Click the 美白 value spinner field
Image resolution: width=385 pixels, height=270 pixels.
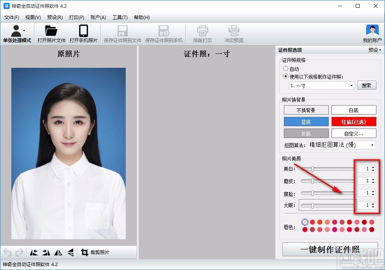[x=364, y=169]
